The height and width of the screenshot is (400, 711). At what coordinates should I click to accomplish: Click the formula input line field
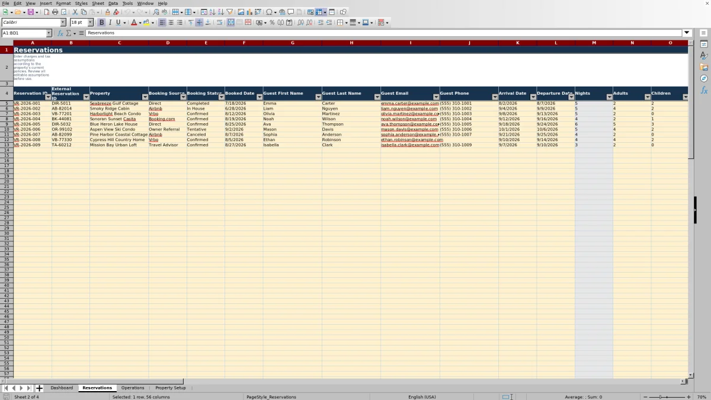click(384, 33)
